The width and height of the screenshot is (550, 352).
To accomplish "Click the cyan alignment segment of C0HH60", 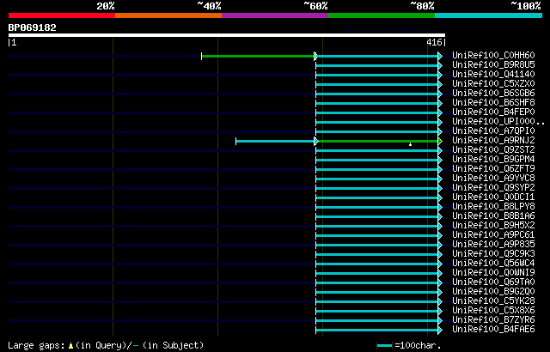I will click(377, 56).
